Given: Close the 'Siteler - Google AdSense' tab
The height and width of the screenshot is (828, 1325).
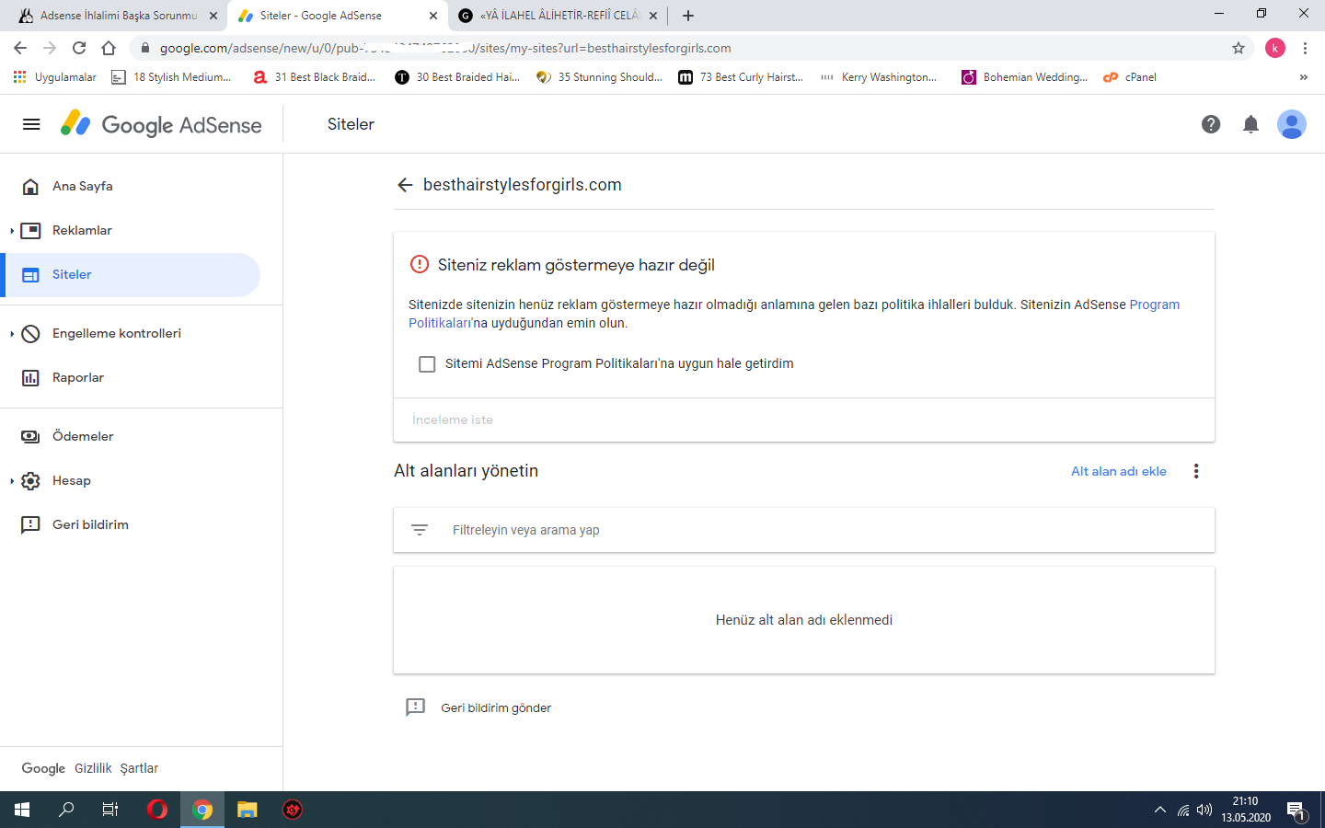Looking at the screenshot, I should (x=433, y=16).
